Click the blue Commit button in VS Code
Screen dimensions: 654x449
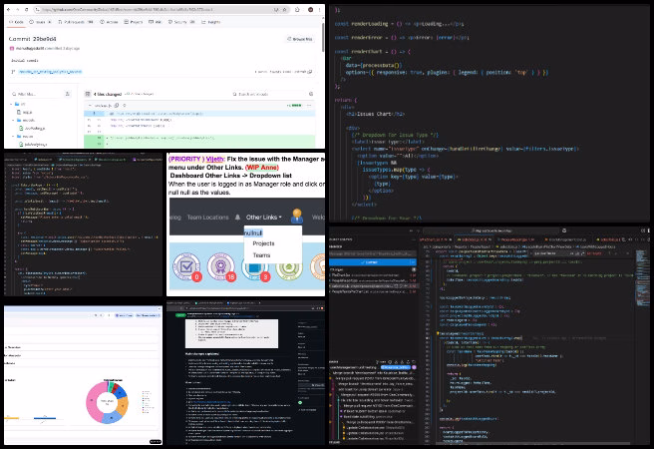(x=370, y=262)
